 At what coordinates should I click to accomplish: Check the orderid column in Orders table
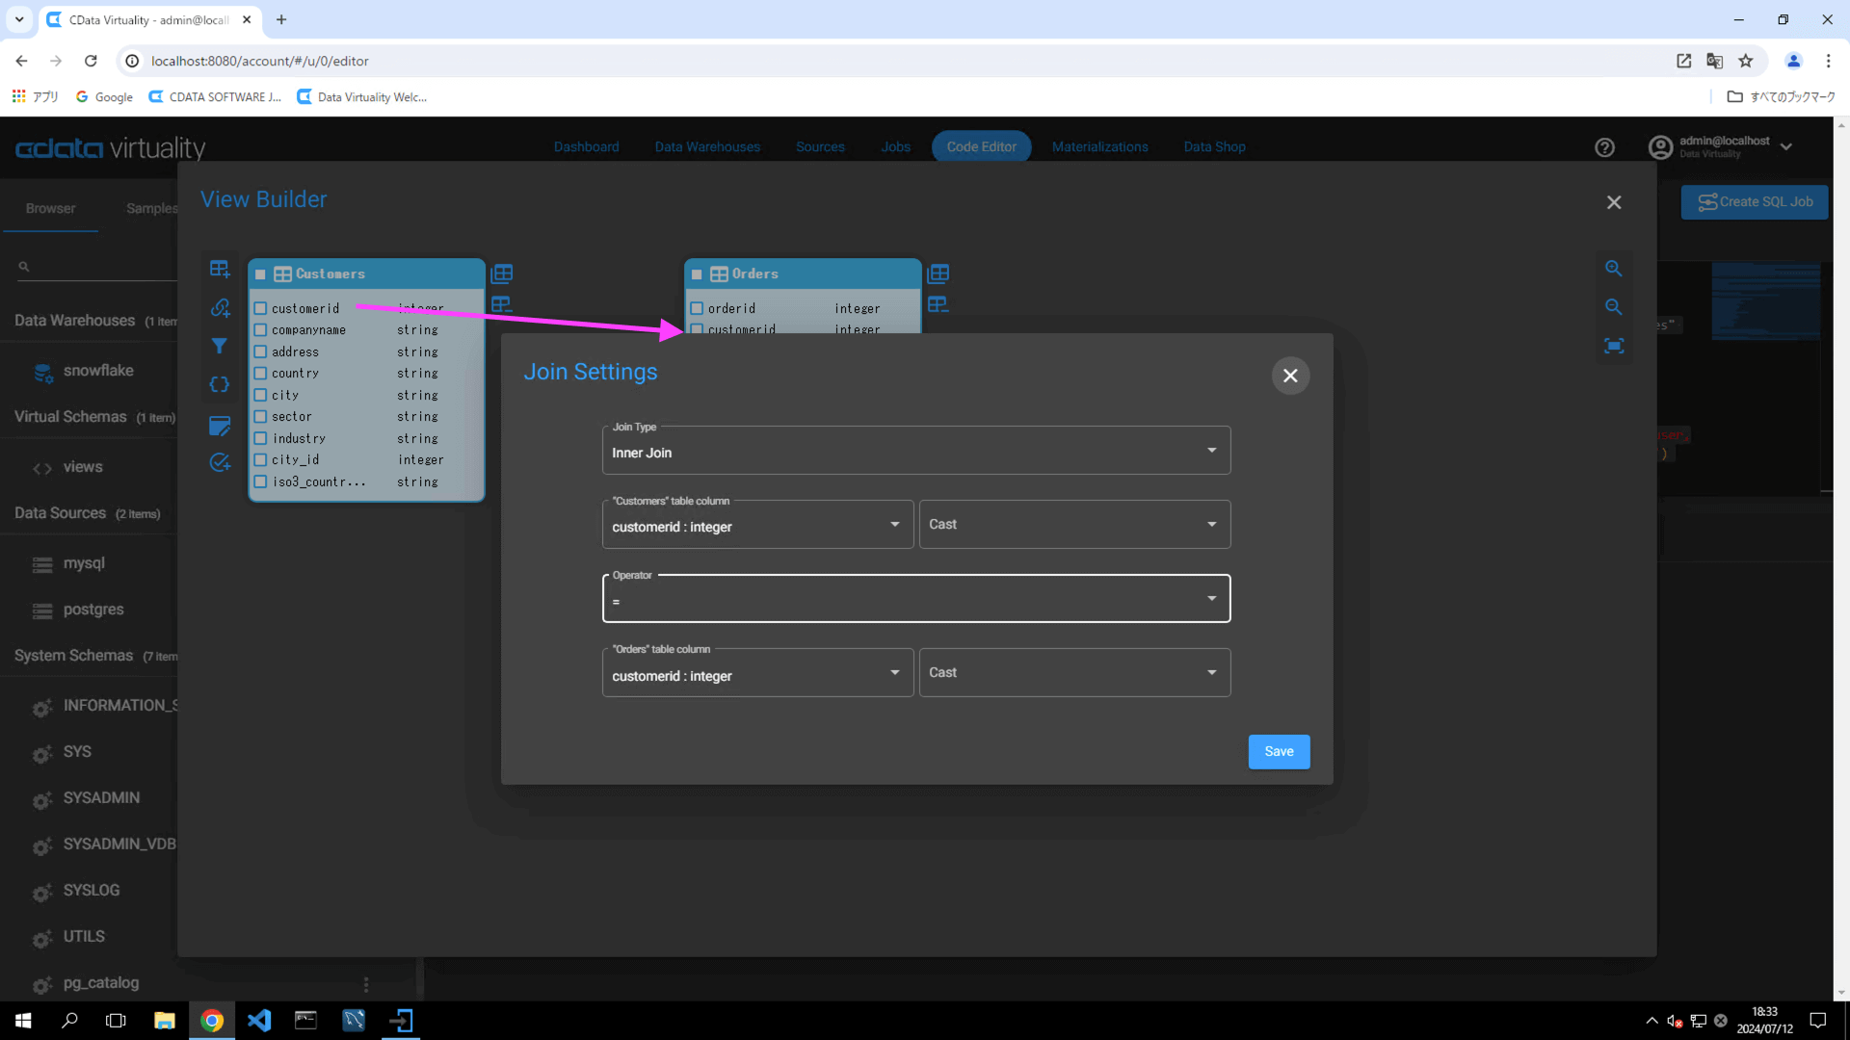pyautogui.click(x=697, y=308)
